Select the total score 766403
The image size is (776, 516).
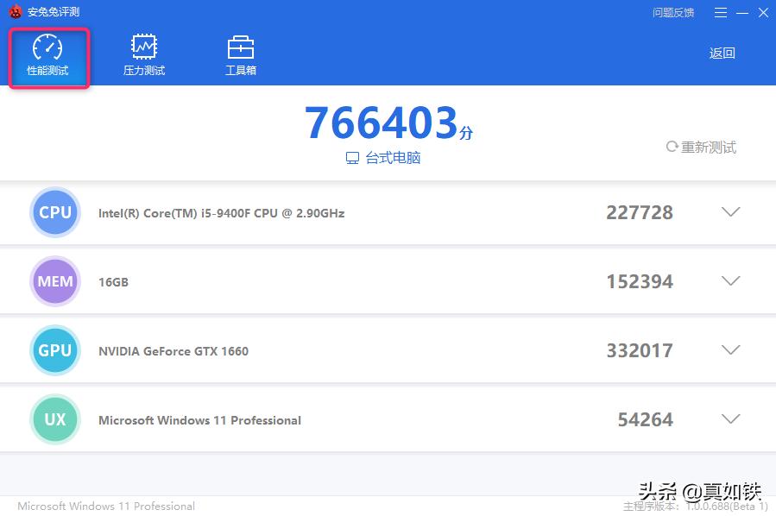click(382, 123)
